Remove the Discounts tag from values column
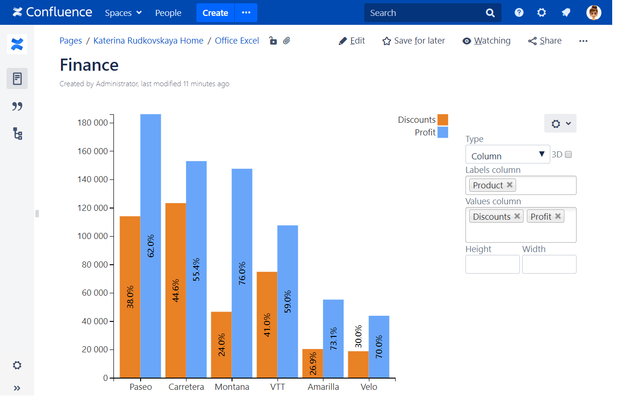Viewport: 630px width, 402px height. pos(517,216)
